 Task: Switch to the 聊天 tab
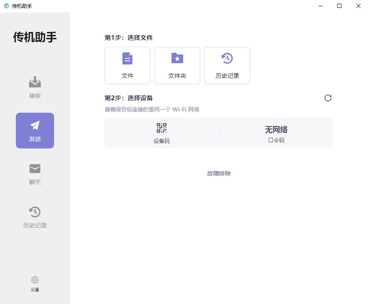click(x=35, y=174)
